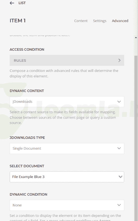Click the chevron icon in the Dynamic Condition field
This screenshot has height=221, width=138.
119,205
